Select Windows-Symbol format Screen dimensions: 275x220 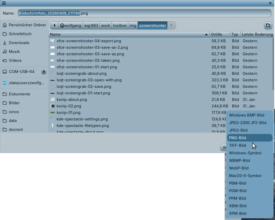click(250, 153)
